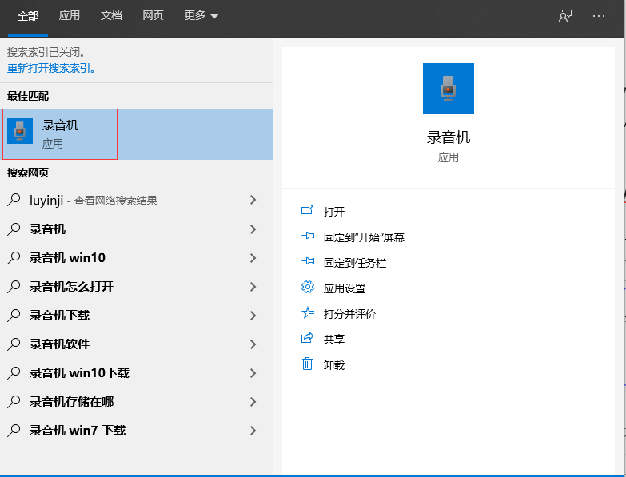
Task: Click 重新打开搜索索引 link
Action: point(52,69)
